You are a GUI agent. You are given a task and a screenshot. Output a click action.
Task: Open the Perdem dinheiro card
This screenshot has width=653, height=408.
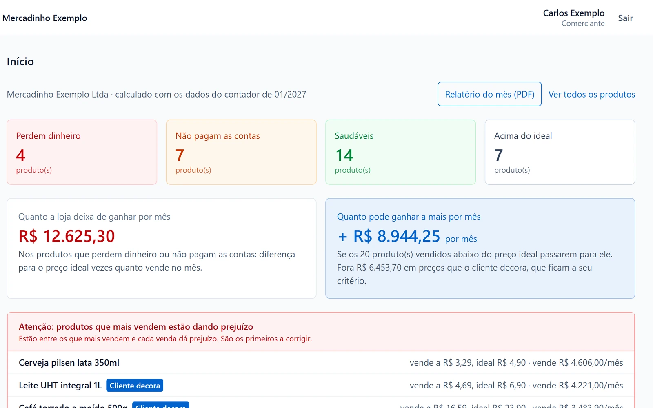(82, 152)
